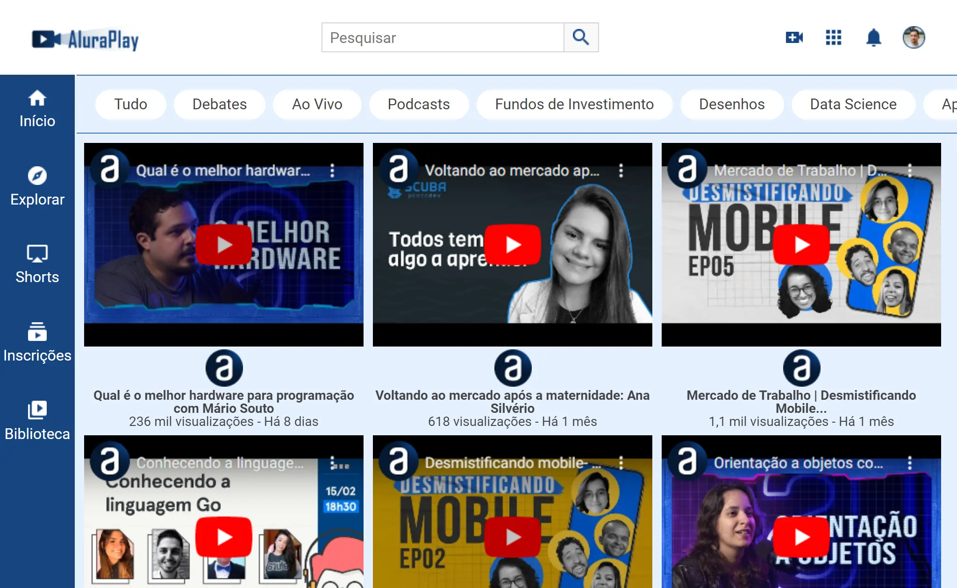The width and height of the screenshot is (957, 588).
Task: Open the notifications bell
Action: (873, 37)
